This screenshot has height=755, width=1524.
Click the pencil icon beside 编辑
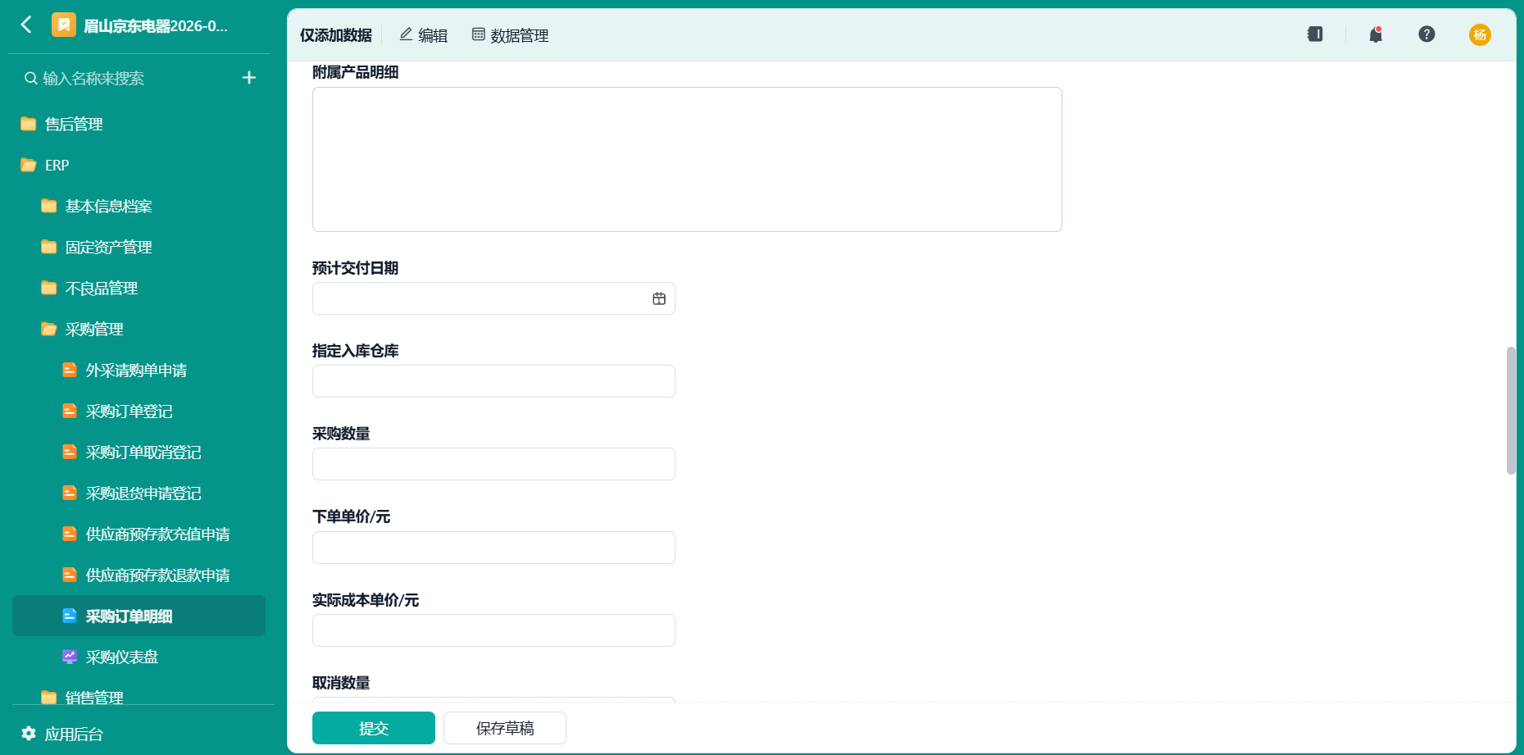[406, 34]
